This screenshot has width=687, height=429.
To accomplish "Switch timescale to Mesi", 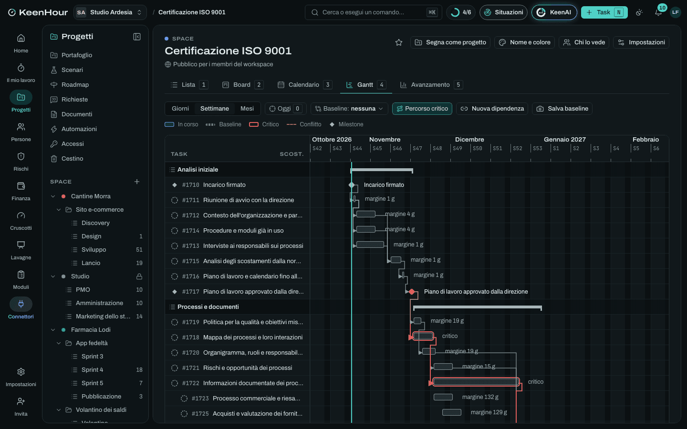I will [247, 109].
